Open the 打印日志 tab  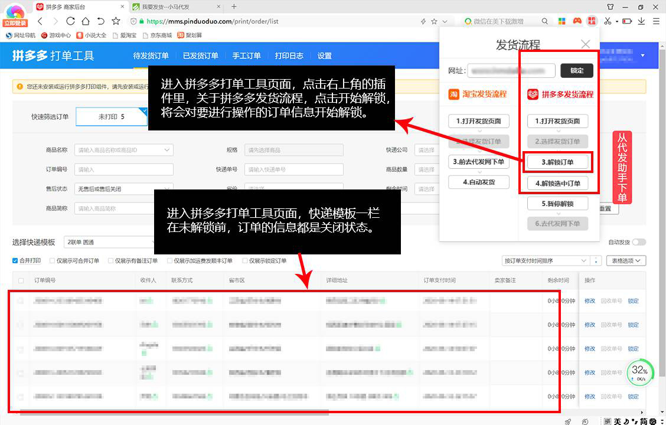[x=289, y=55]
